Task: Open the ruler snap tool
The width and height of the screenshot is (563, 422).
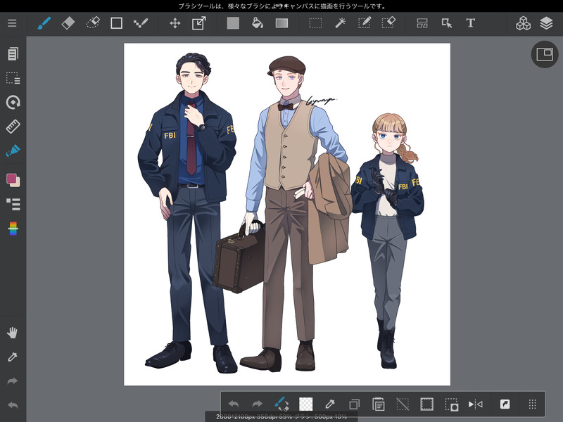Action: pyautogui.click(x=13, y=127)
